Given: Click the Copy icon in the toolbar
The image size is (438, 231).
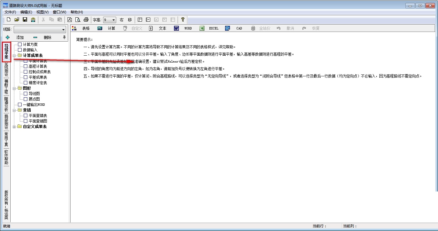Looking at the screenshot, I should [51, 19].
